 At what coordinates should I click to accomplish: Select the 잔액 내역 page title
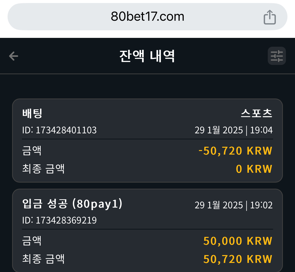coord(147,56)
